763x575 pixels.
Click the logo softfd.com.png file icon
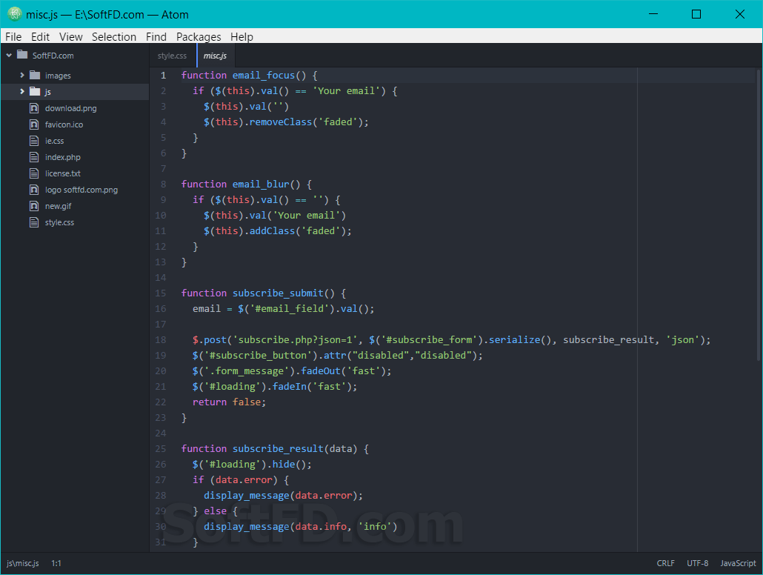(34, 190)
